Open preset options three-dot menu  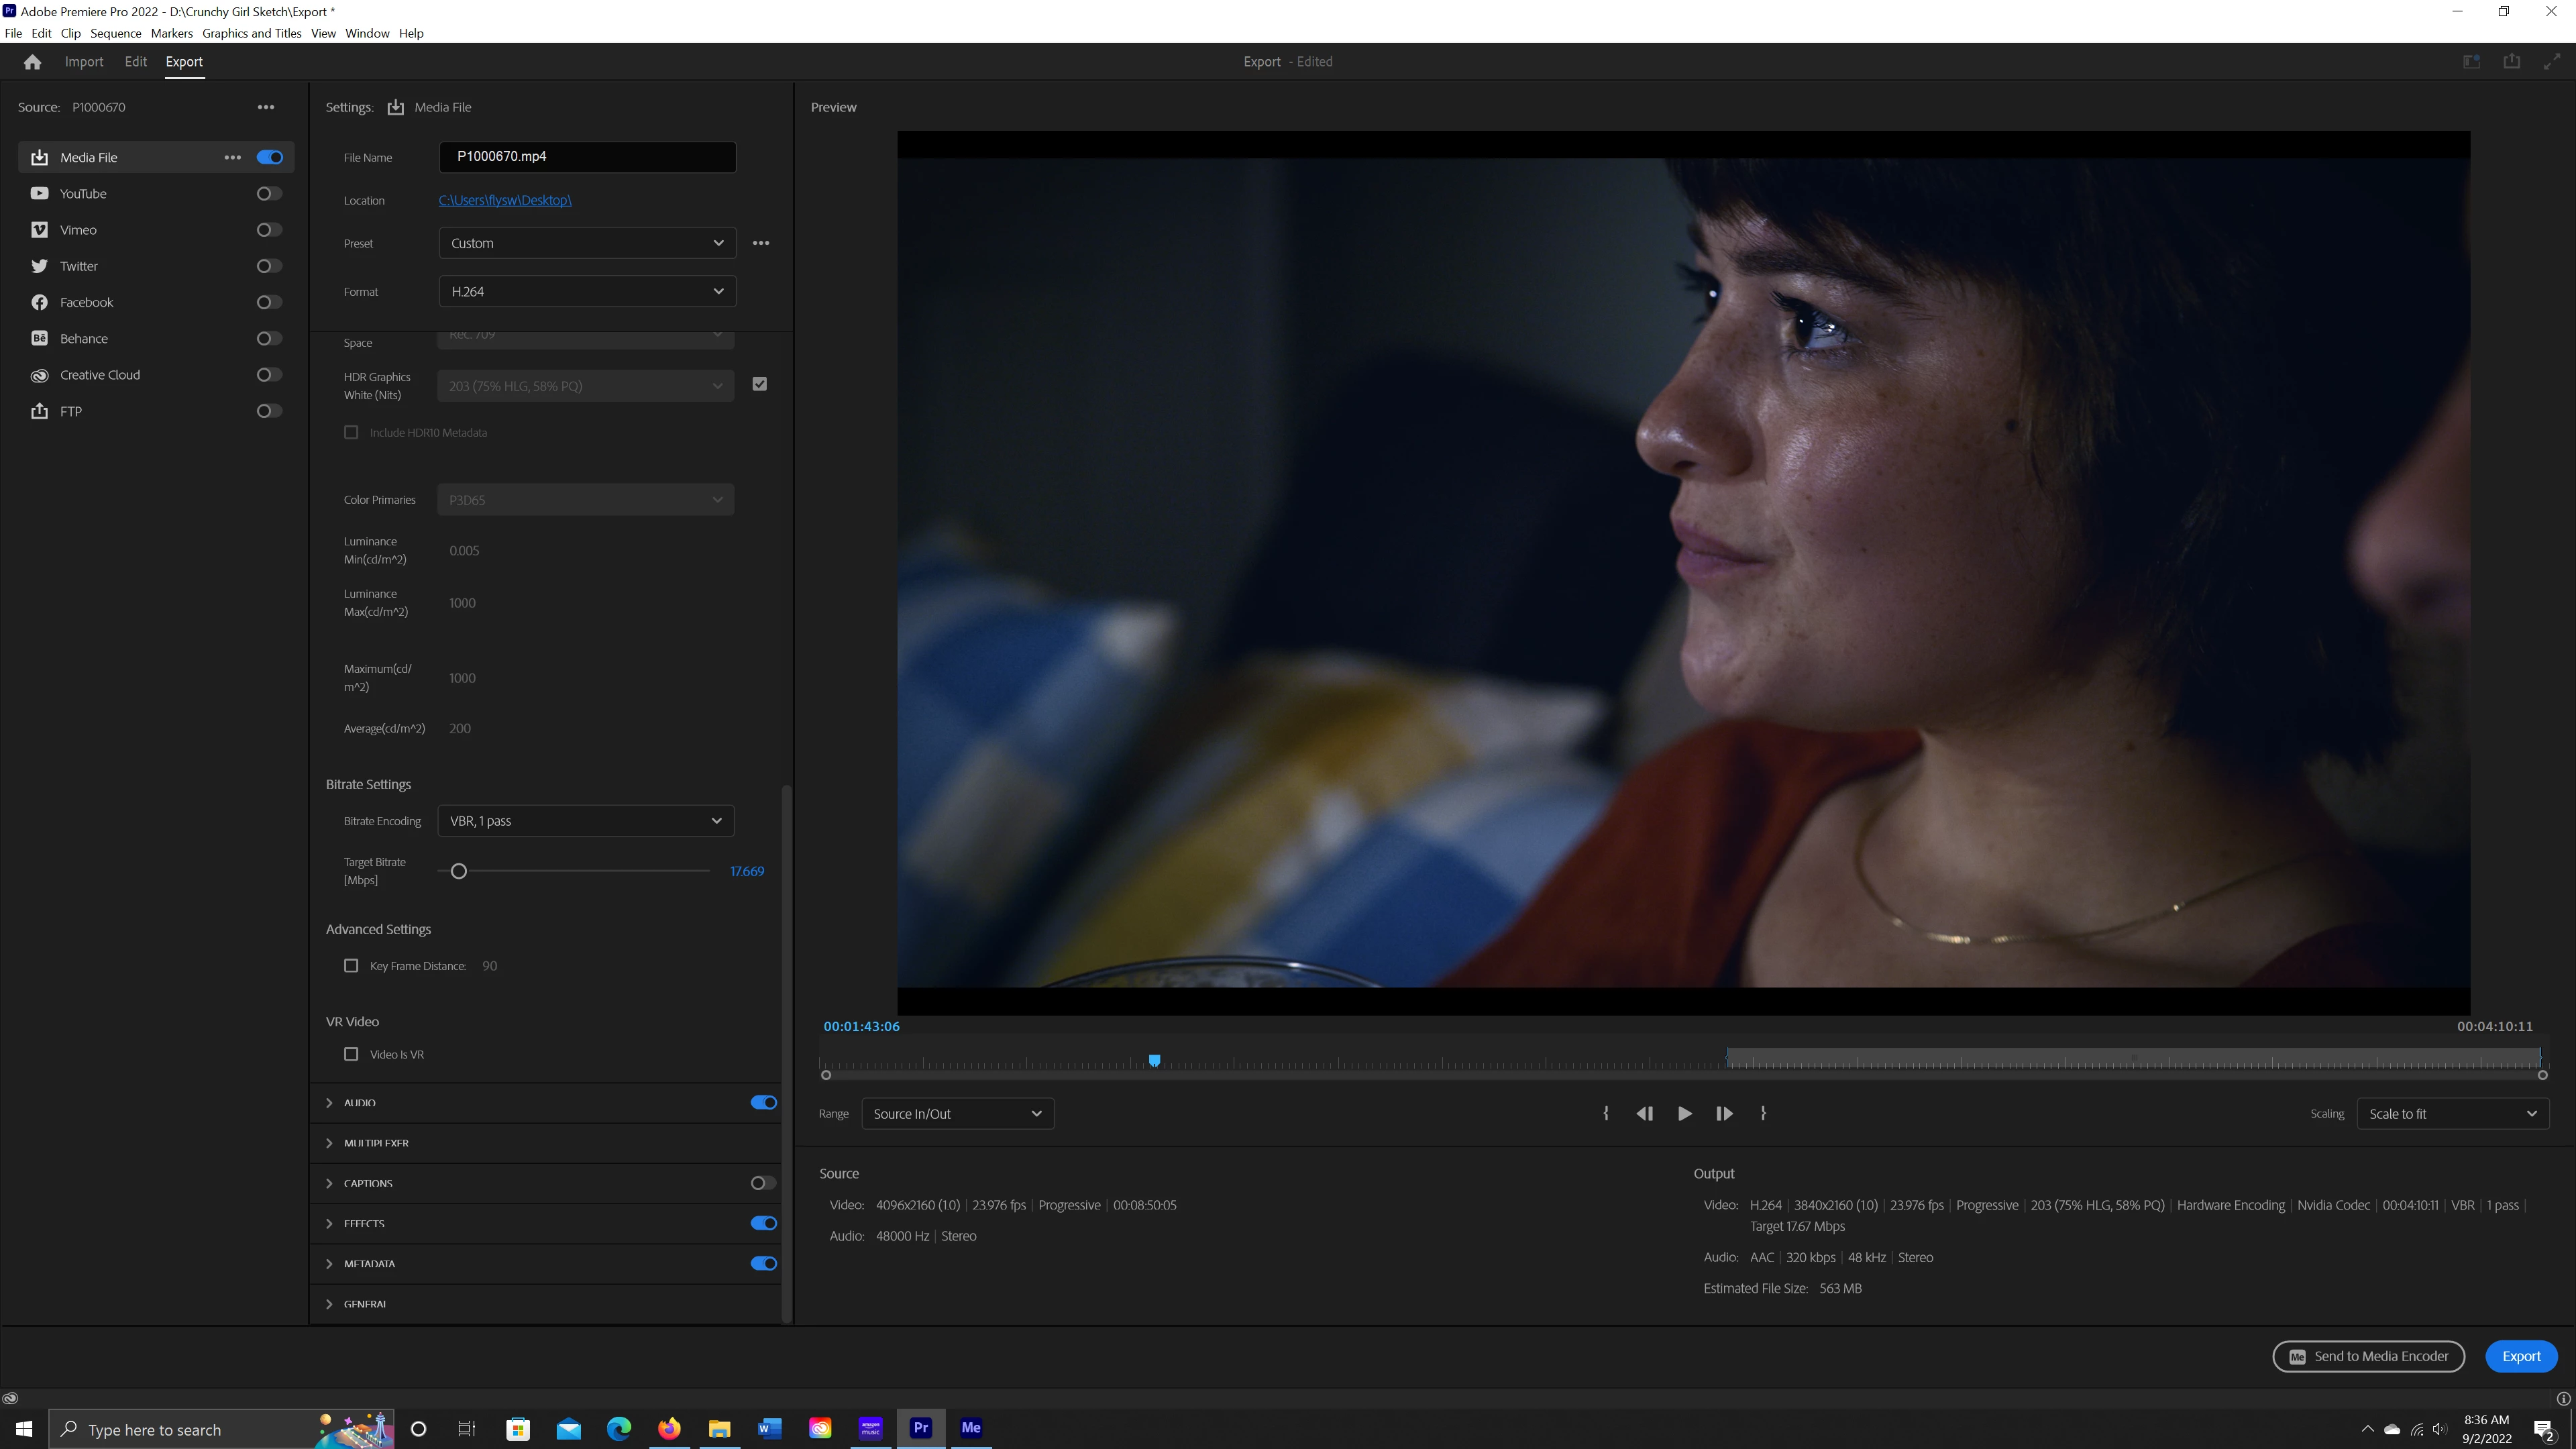click(761, 243)
